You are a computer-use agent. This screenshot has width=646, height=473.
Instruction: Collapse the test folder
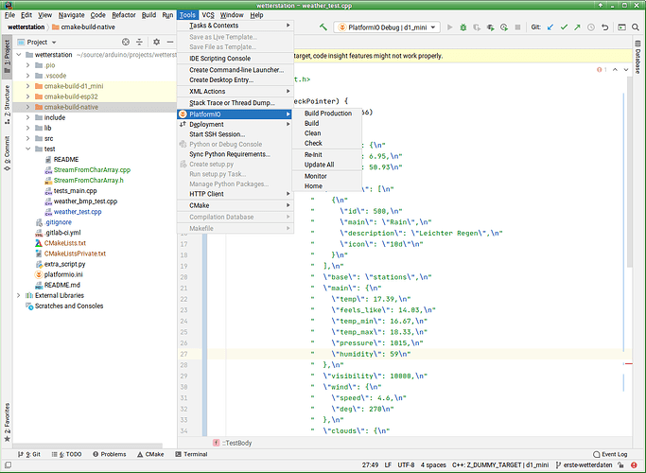(x=27, y=149)
